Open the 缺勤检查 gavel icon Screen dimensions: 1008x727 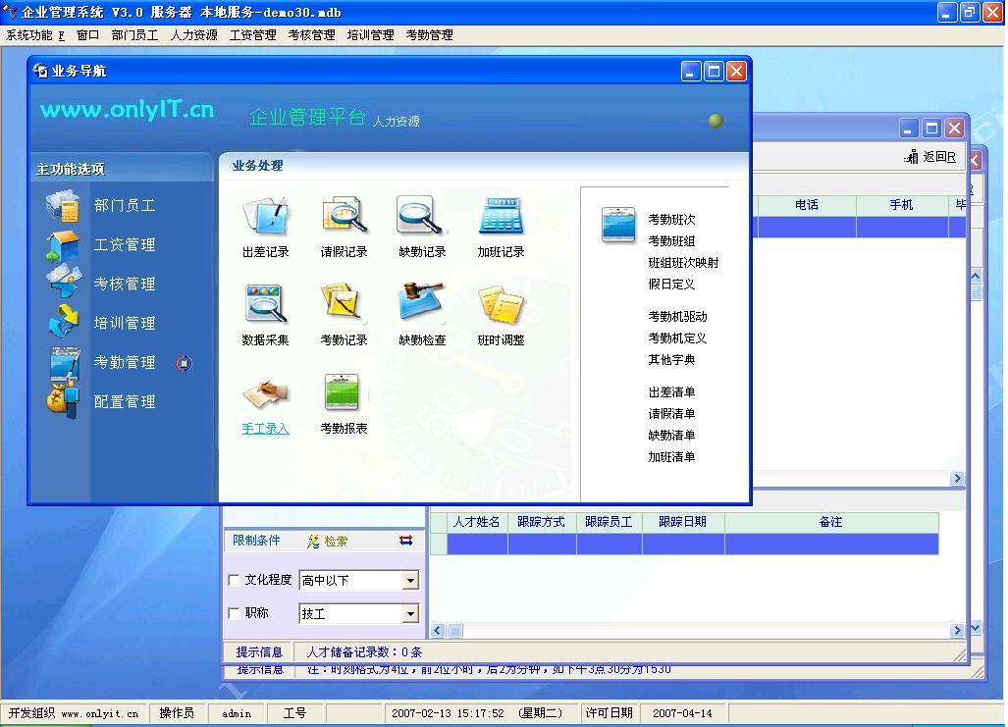[422, 305]
